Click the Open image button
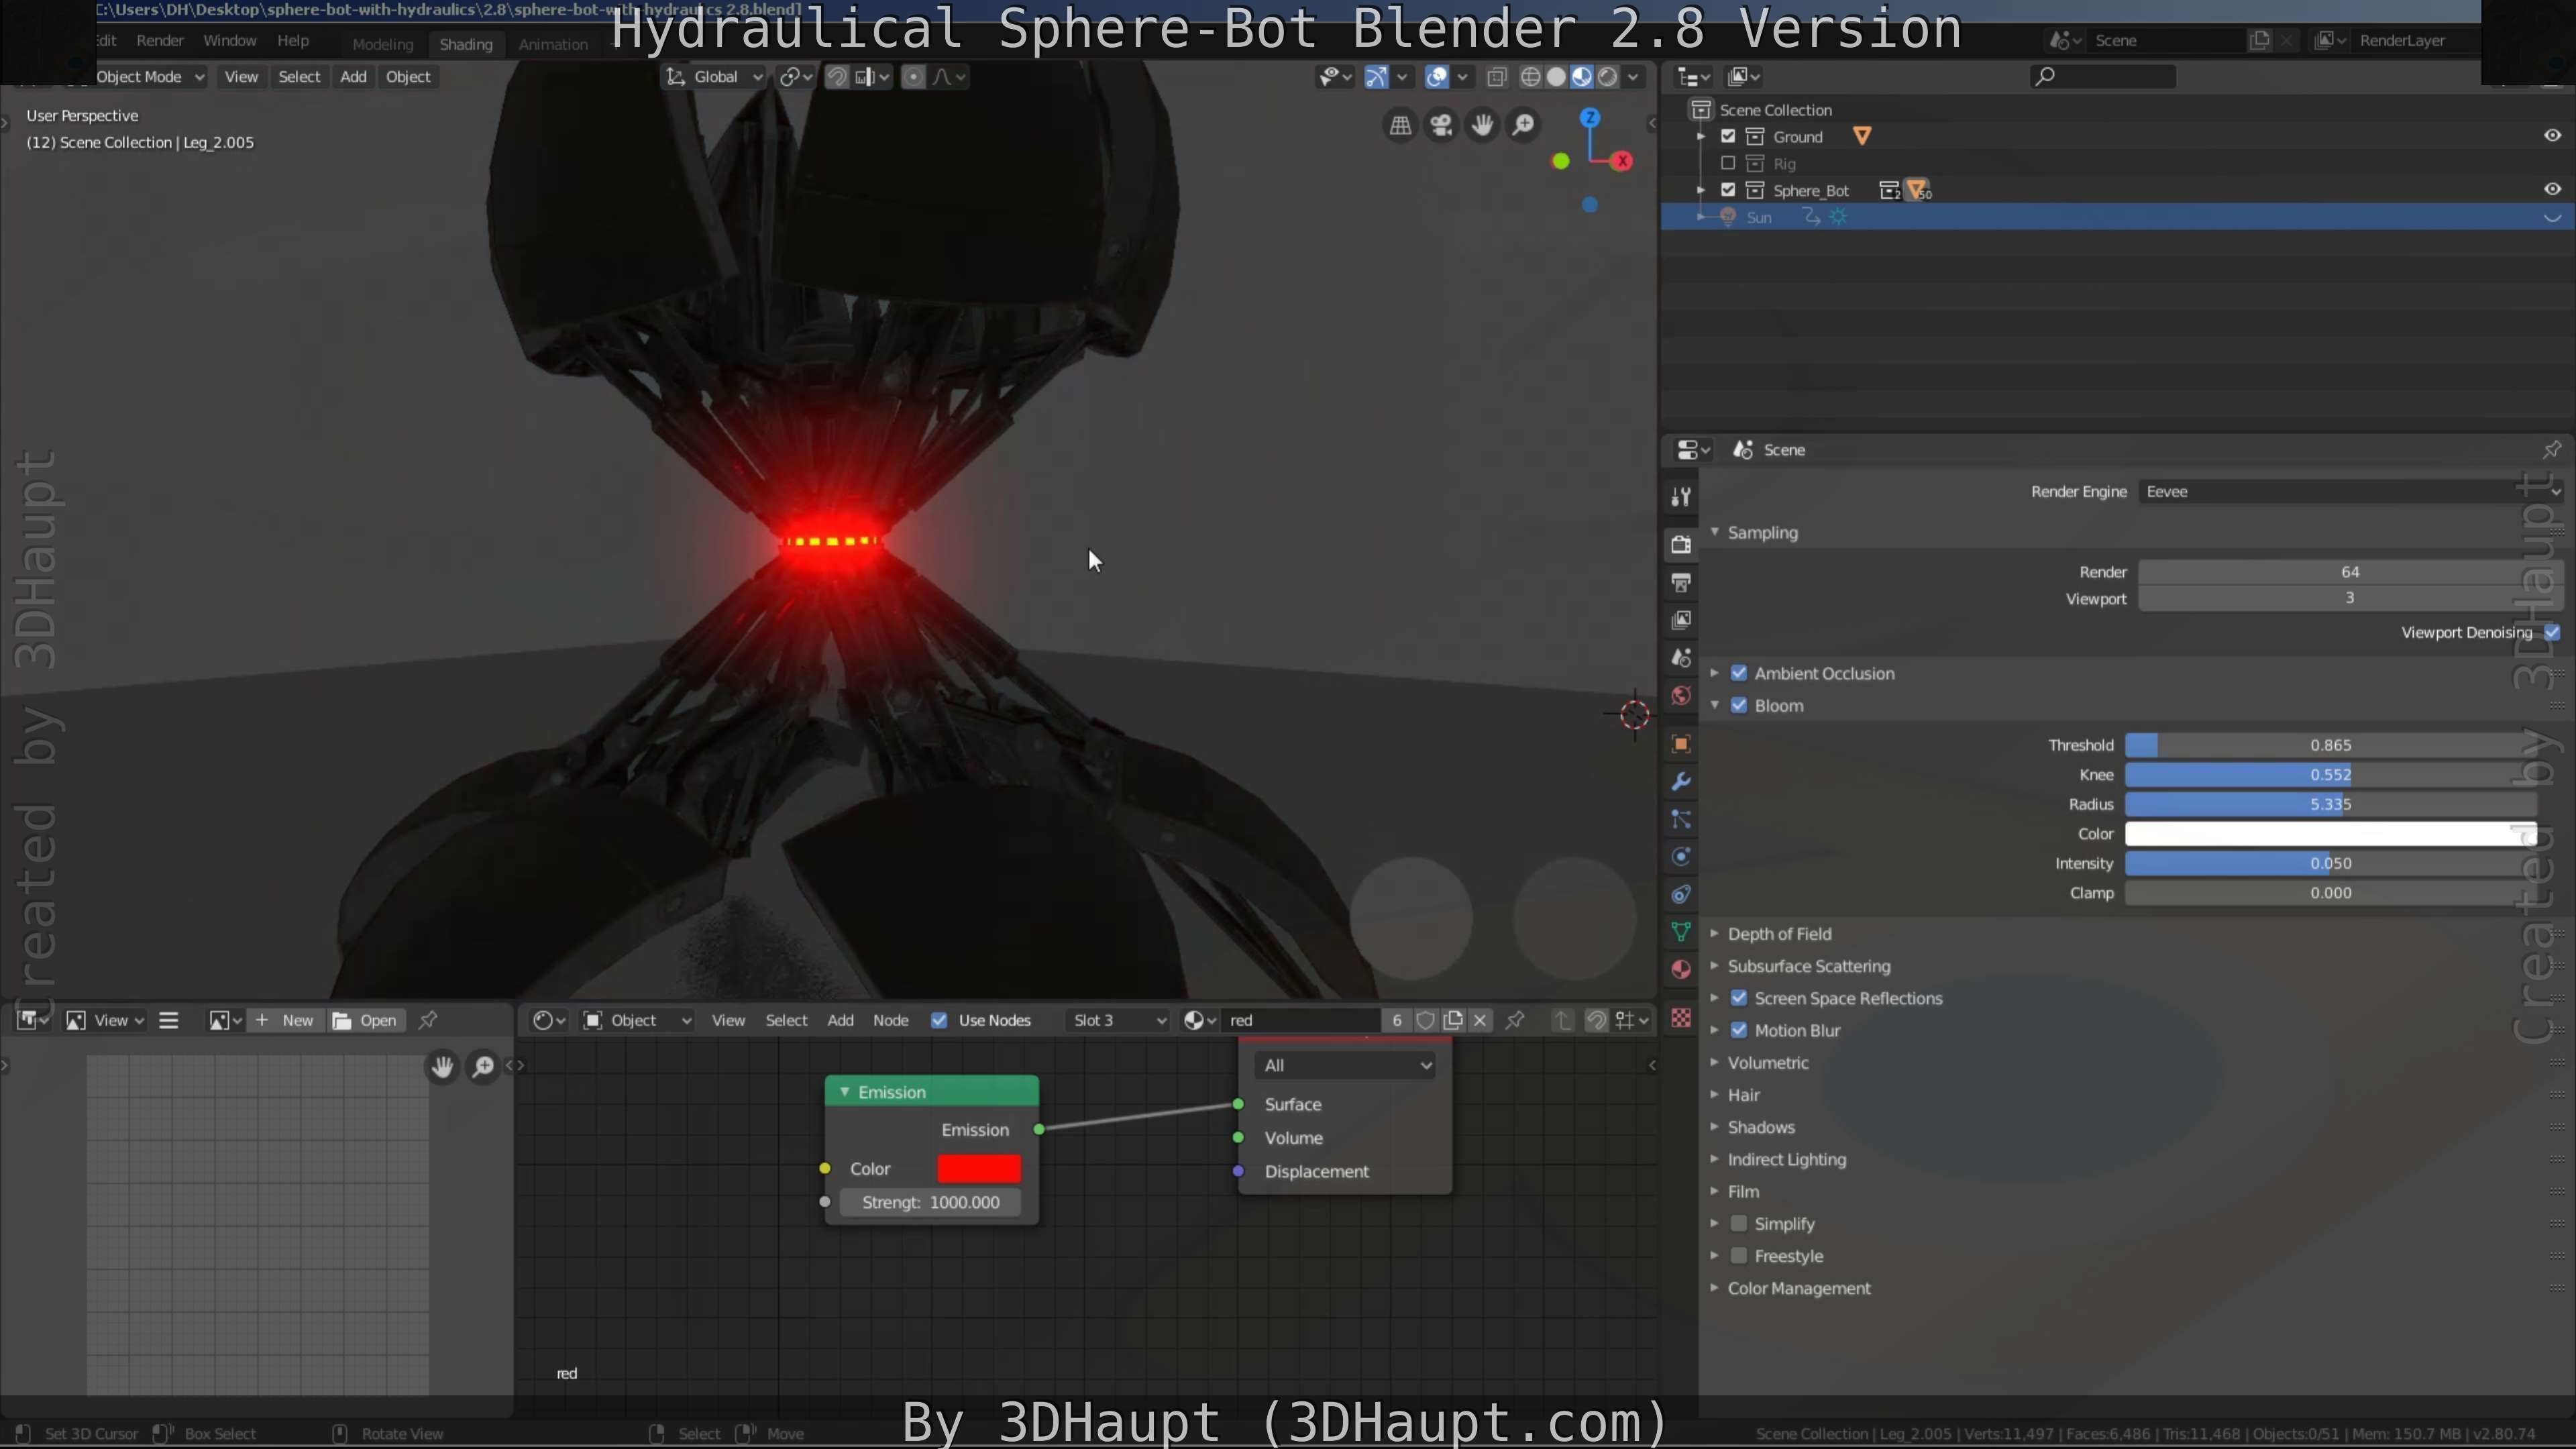2576x1449 pixels. pos(366,1020)
